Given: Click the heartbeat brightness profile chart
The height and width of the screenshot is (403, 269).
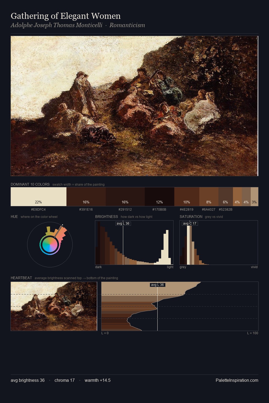Looking at the screenshot, I should pyautogui.click(x=180, y=306).
